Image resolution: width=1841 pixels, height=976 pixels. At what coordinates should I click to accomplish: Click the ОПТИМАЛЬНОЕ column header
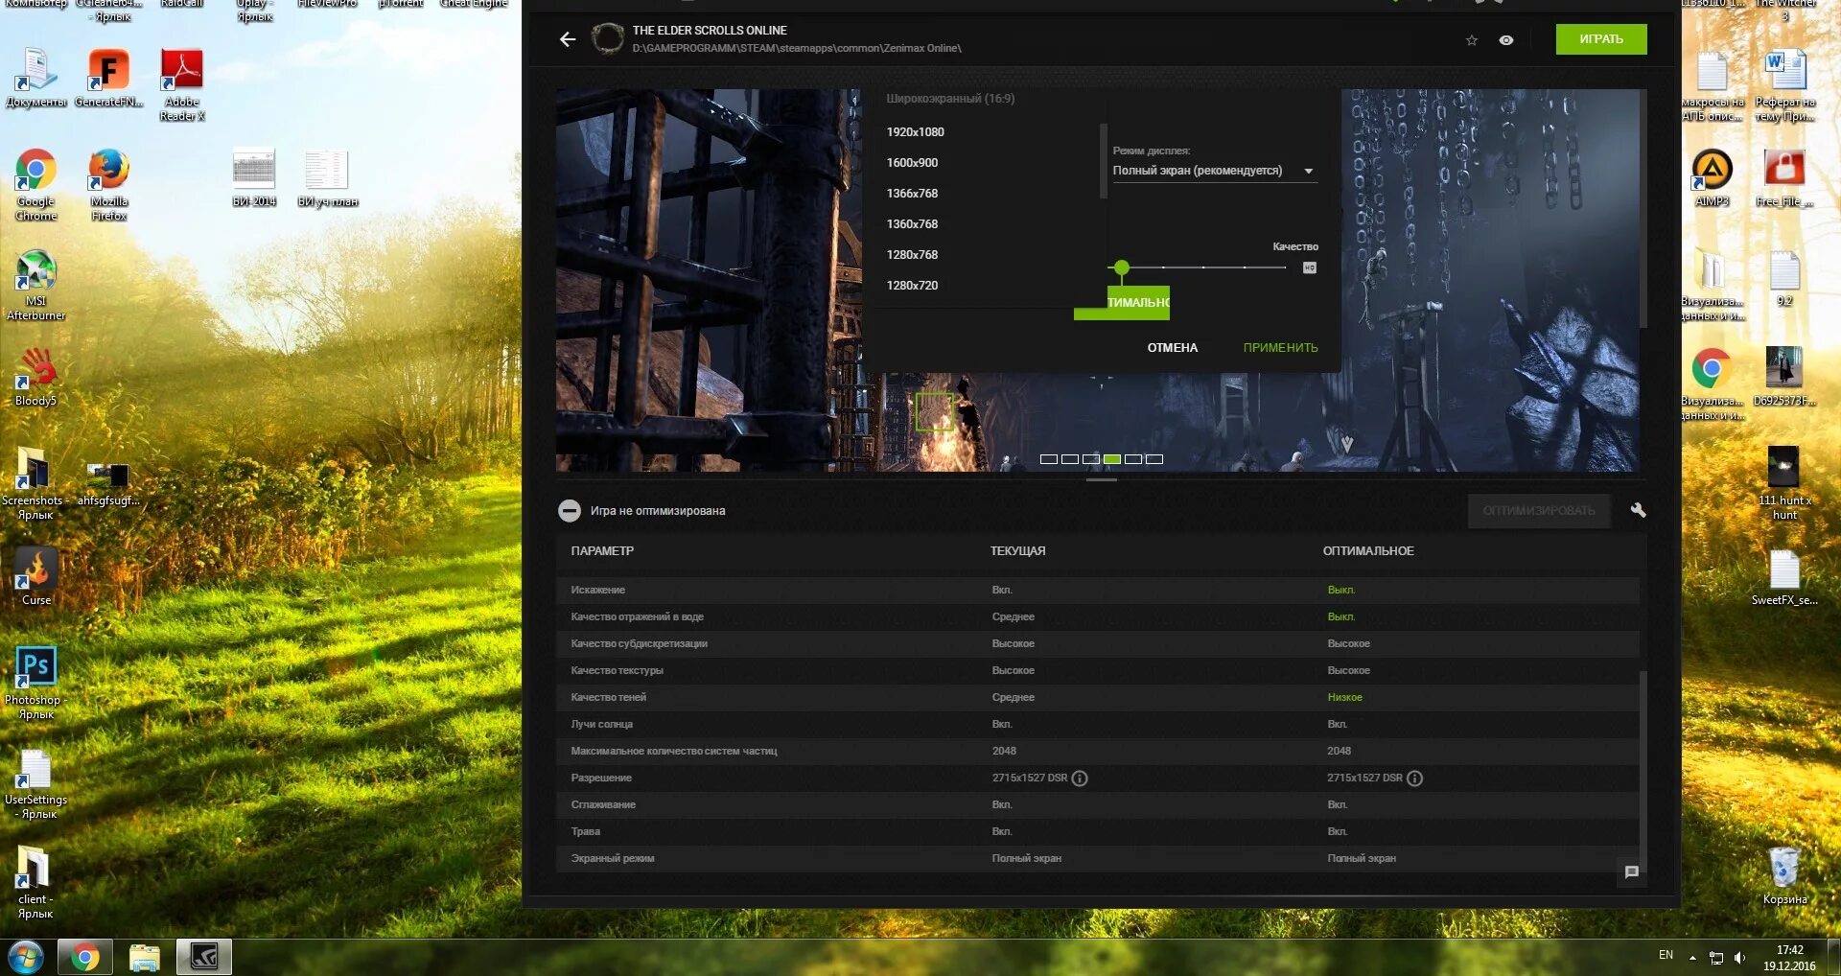tap(1368, 551)
